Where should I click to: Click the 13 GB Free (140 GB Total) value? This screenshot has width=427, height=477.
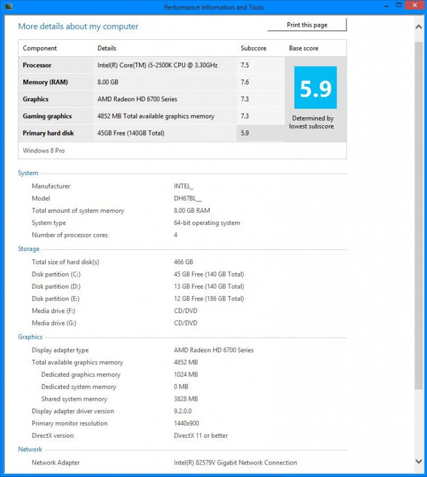pyautogui.click(x=209, y=286)
